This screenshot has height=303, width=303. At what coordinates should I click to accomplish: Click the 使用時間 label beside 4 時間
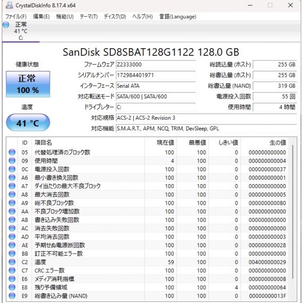[239, 107]
